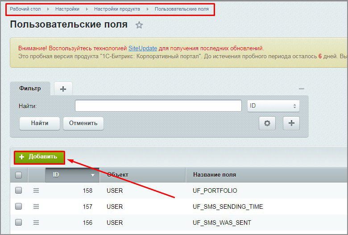Open row actions menu for UF_SMS_SENDING_TIME

pyautogui.click(x=37, y=207)
